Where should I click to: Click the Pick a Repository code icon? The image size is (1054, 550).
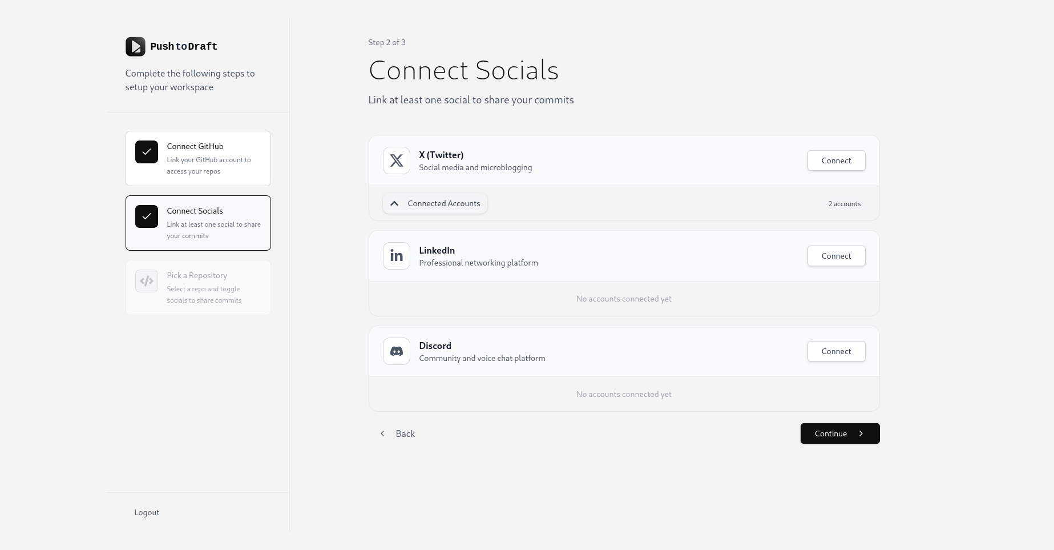[x=147, y=281]
